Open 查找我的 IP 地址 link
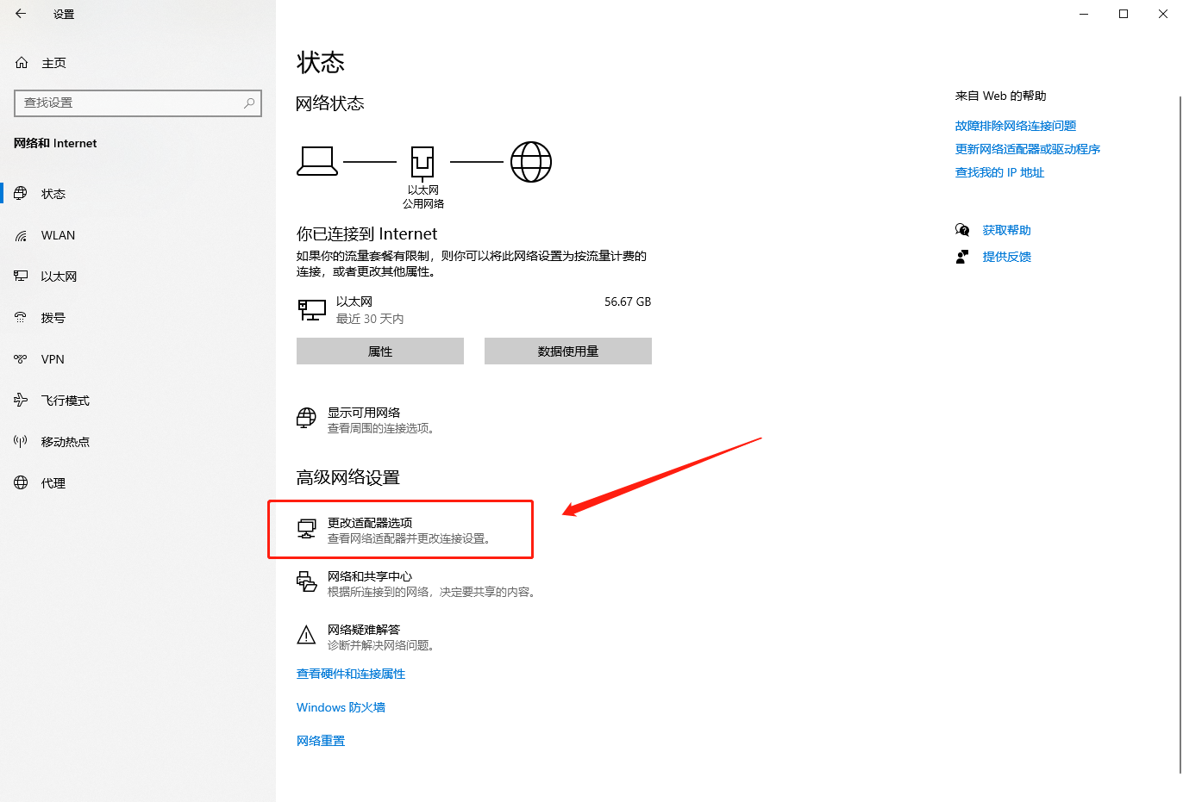Viewport: 1183px width, 802px height. pyautogui.click(x=999, y=172)
